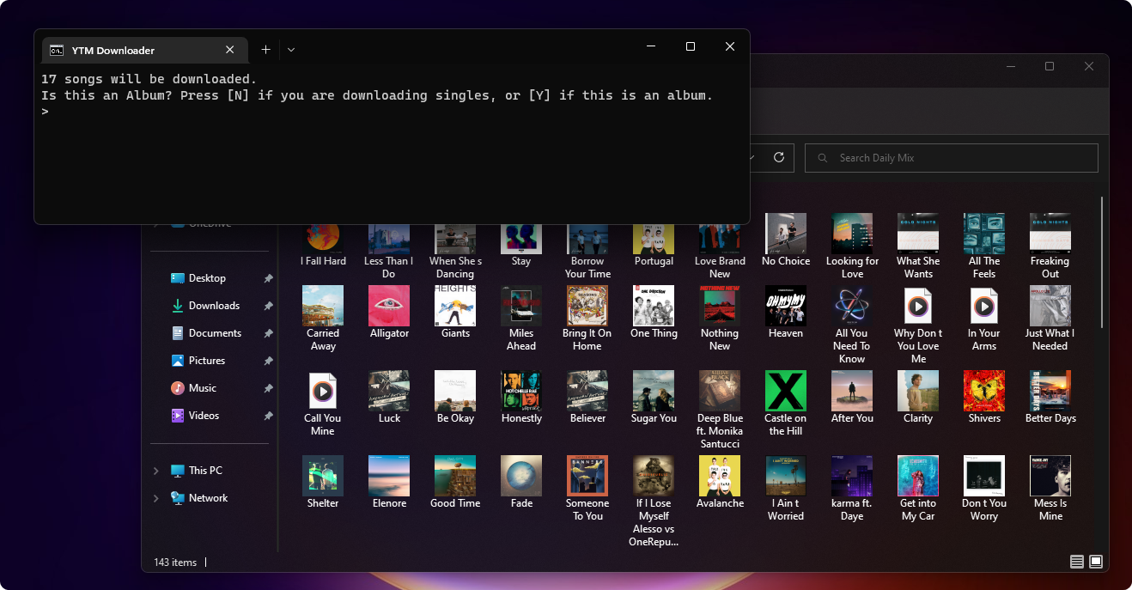Select the Shivers song file
This screenshot has height=590, width=1132.
point(984,398)
